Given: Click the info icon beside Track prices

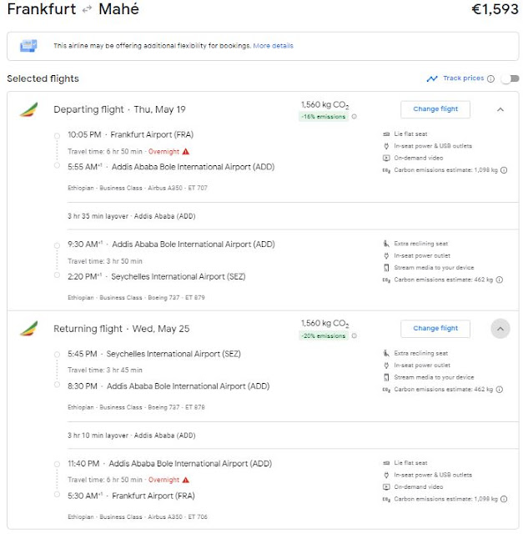Looking at the screenshot, I should [x=490, y=78].
